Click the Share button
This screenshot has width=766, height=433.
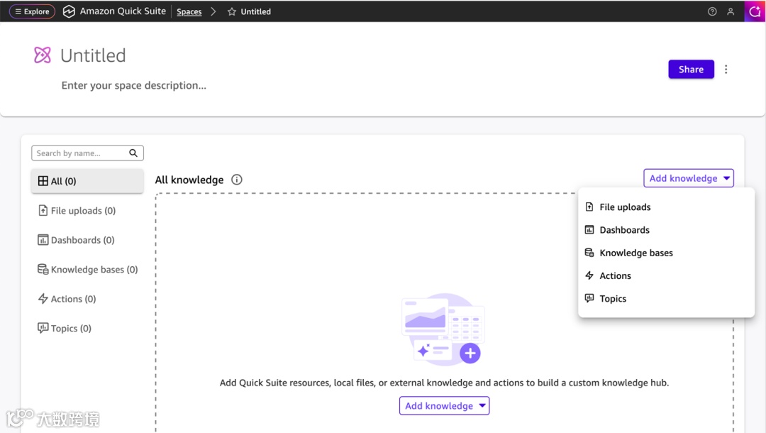[x=691, y=70]
